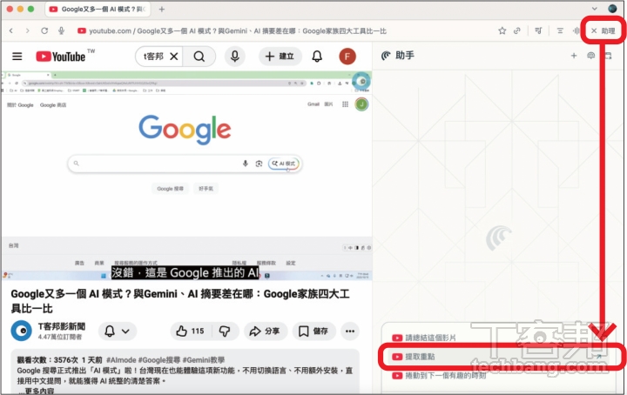
Task: Open the three-dot more actions menu
Action: 350,331
